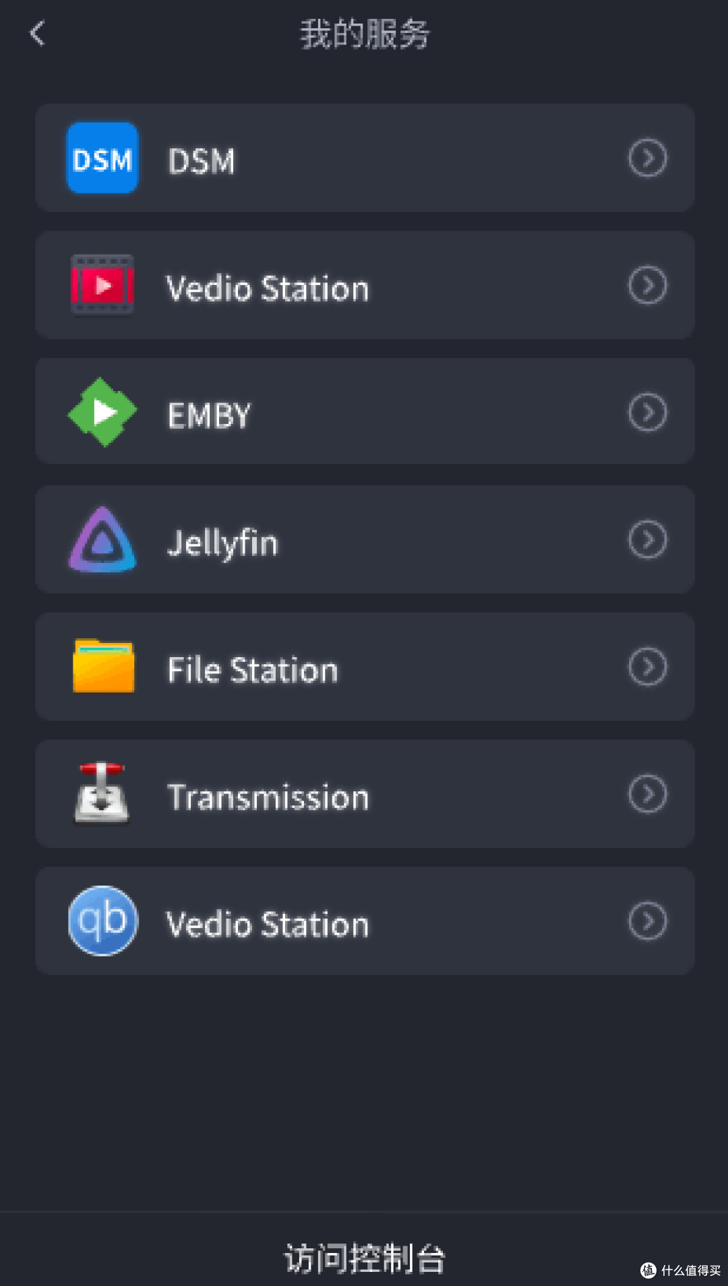
Task: Choose the Jellyfin service entry label
Action: click(222, 543)
